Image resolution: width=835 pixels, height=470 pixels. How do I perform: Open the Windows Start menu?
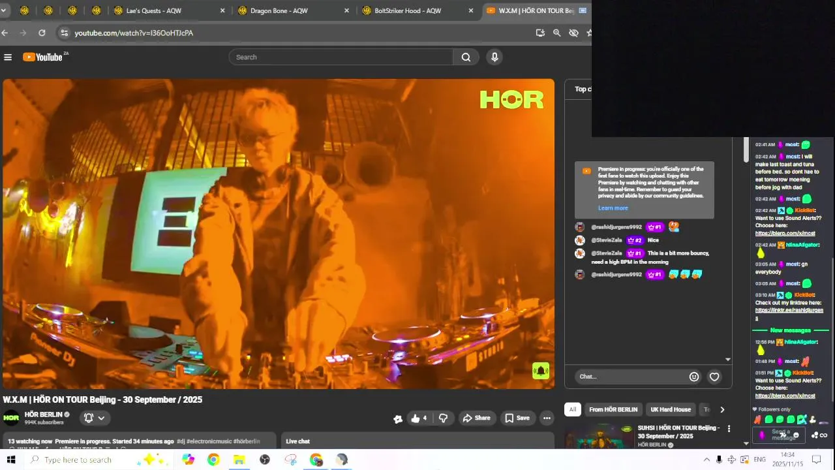pyautogui.click(x=11, y=460)
